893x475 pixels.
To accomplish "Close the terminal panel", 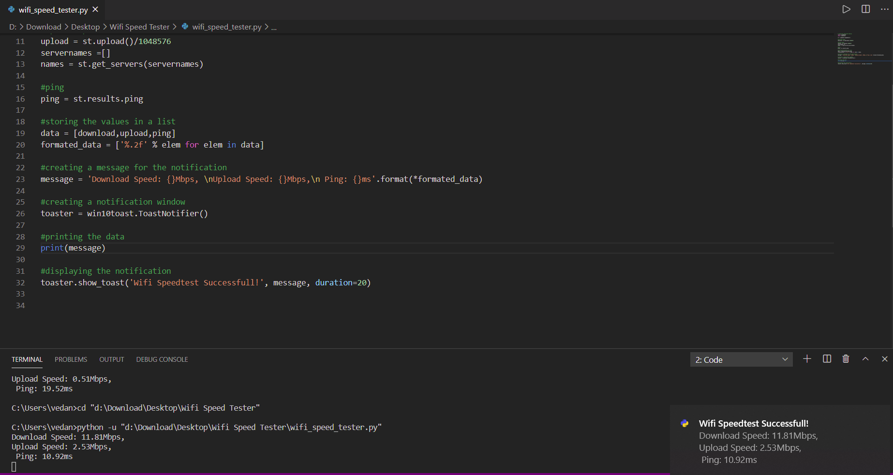I will pos(884,359).
